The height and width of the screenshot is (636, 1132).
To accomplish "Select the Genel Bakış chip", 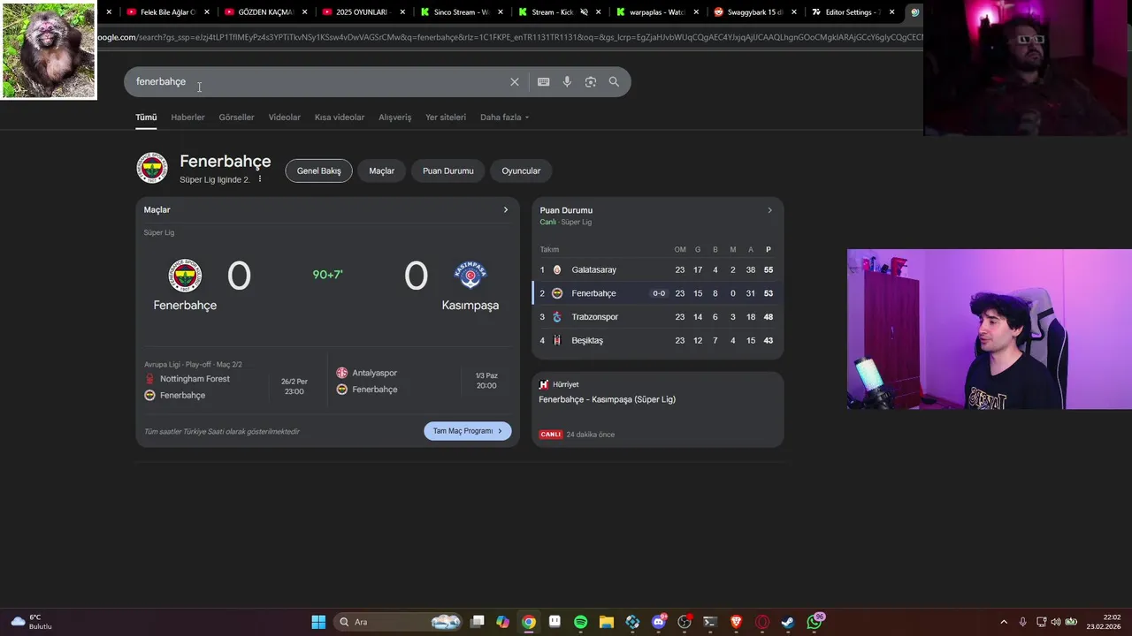I will point(318,171).
